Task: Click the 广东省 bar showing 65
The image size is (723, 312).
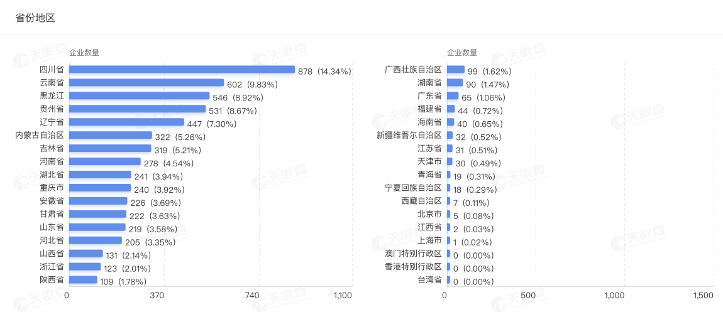Action: (453, 96)
